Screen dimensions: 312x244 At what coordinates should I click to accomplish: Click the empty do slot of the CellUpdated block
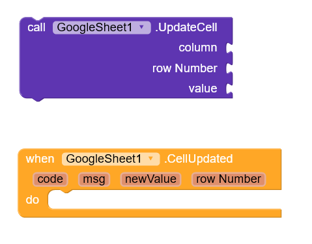165,200
